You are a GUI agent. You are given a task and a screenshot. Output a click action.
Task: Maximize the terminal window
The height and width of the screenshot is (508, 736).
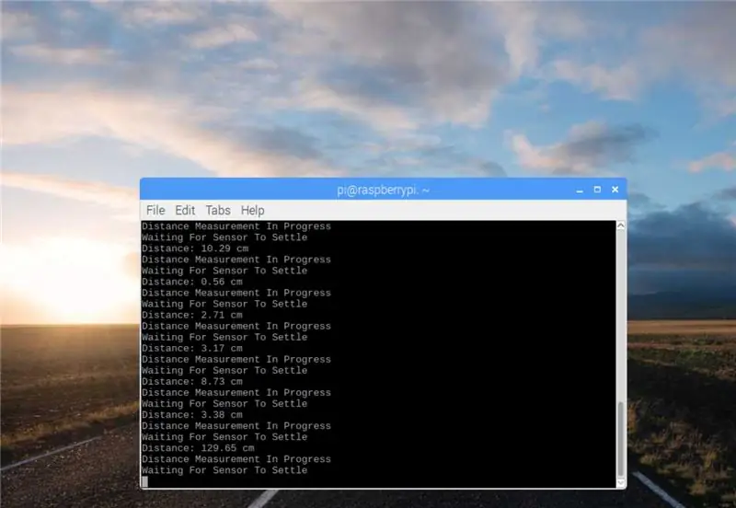pyautogui.click(x=597, y=190)
